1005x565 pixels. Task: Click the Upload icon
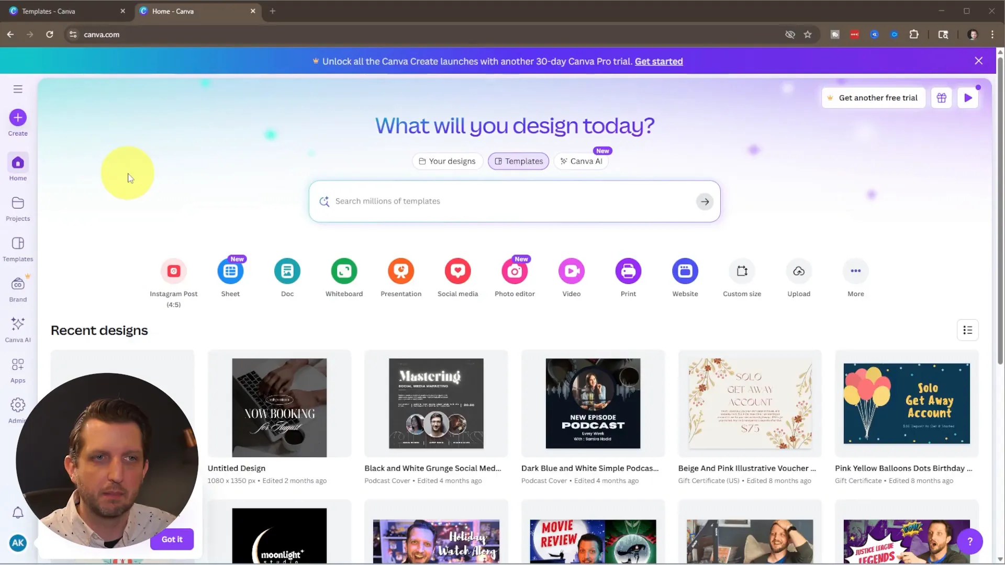click(799, 271)
